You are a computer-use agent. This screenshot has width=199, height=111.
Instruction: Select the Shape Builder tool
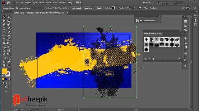click(x=4, y=47)
